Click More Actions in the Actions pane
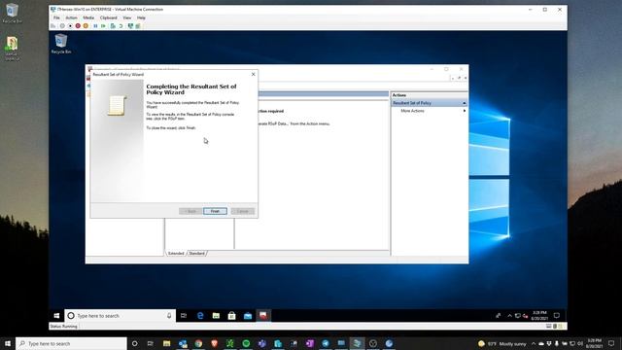 click(412, 111)
